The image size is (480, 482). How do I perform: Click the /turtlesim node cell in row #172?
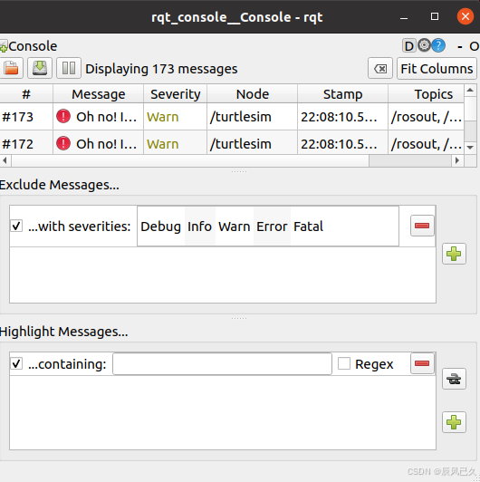coord(253,142)
